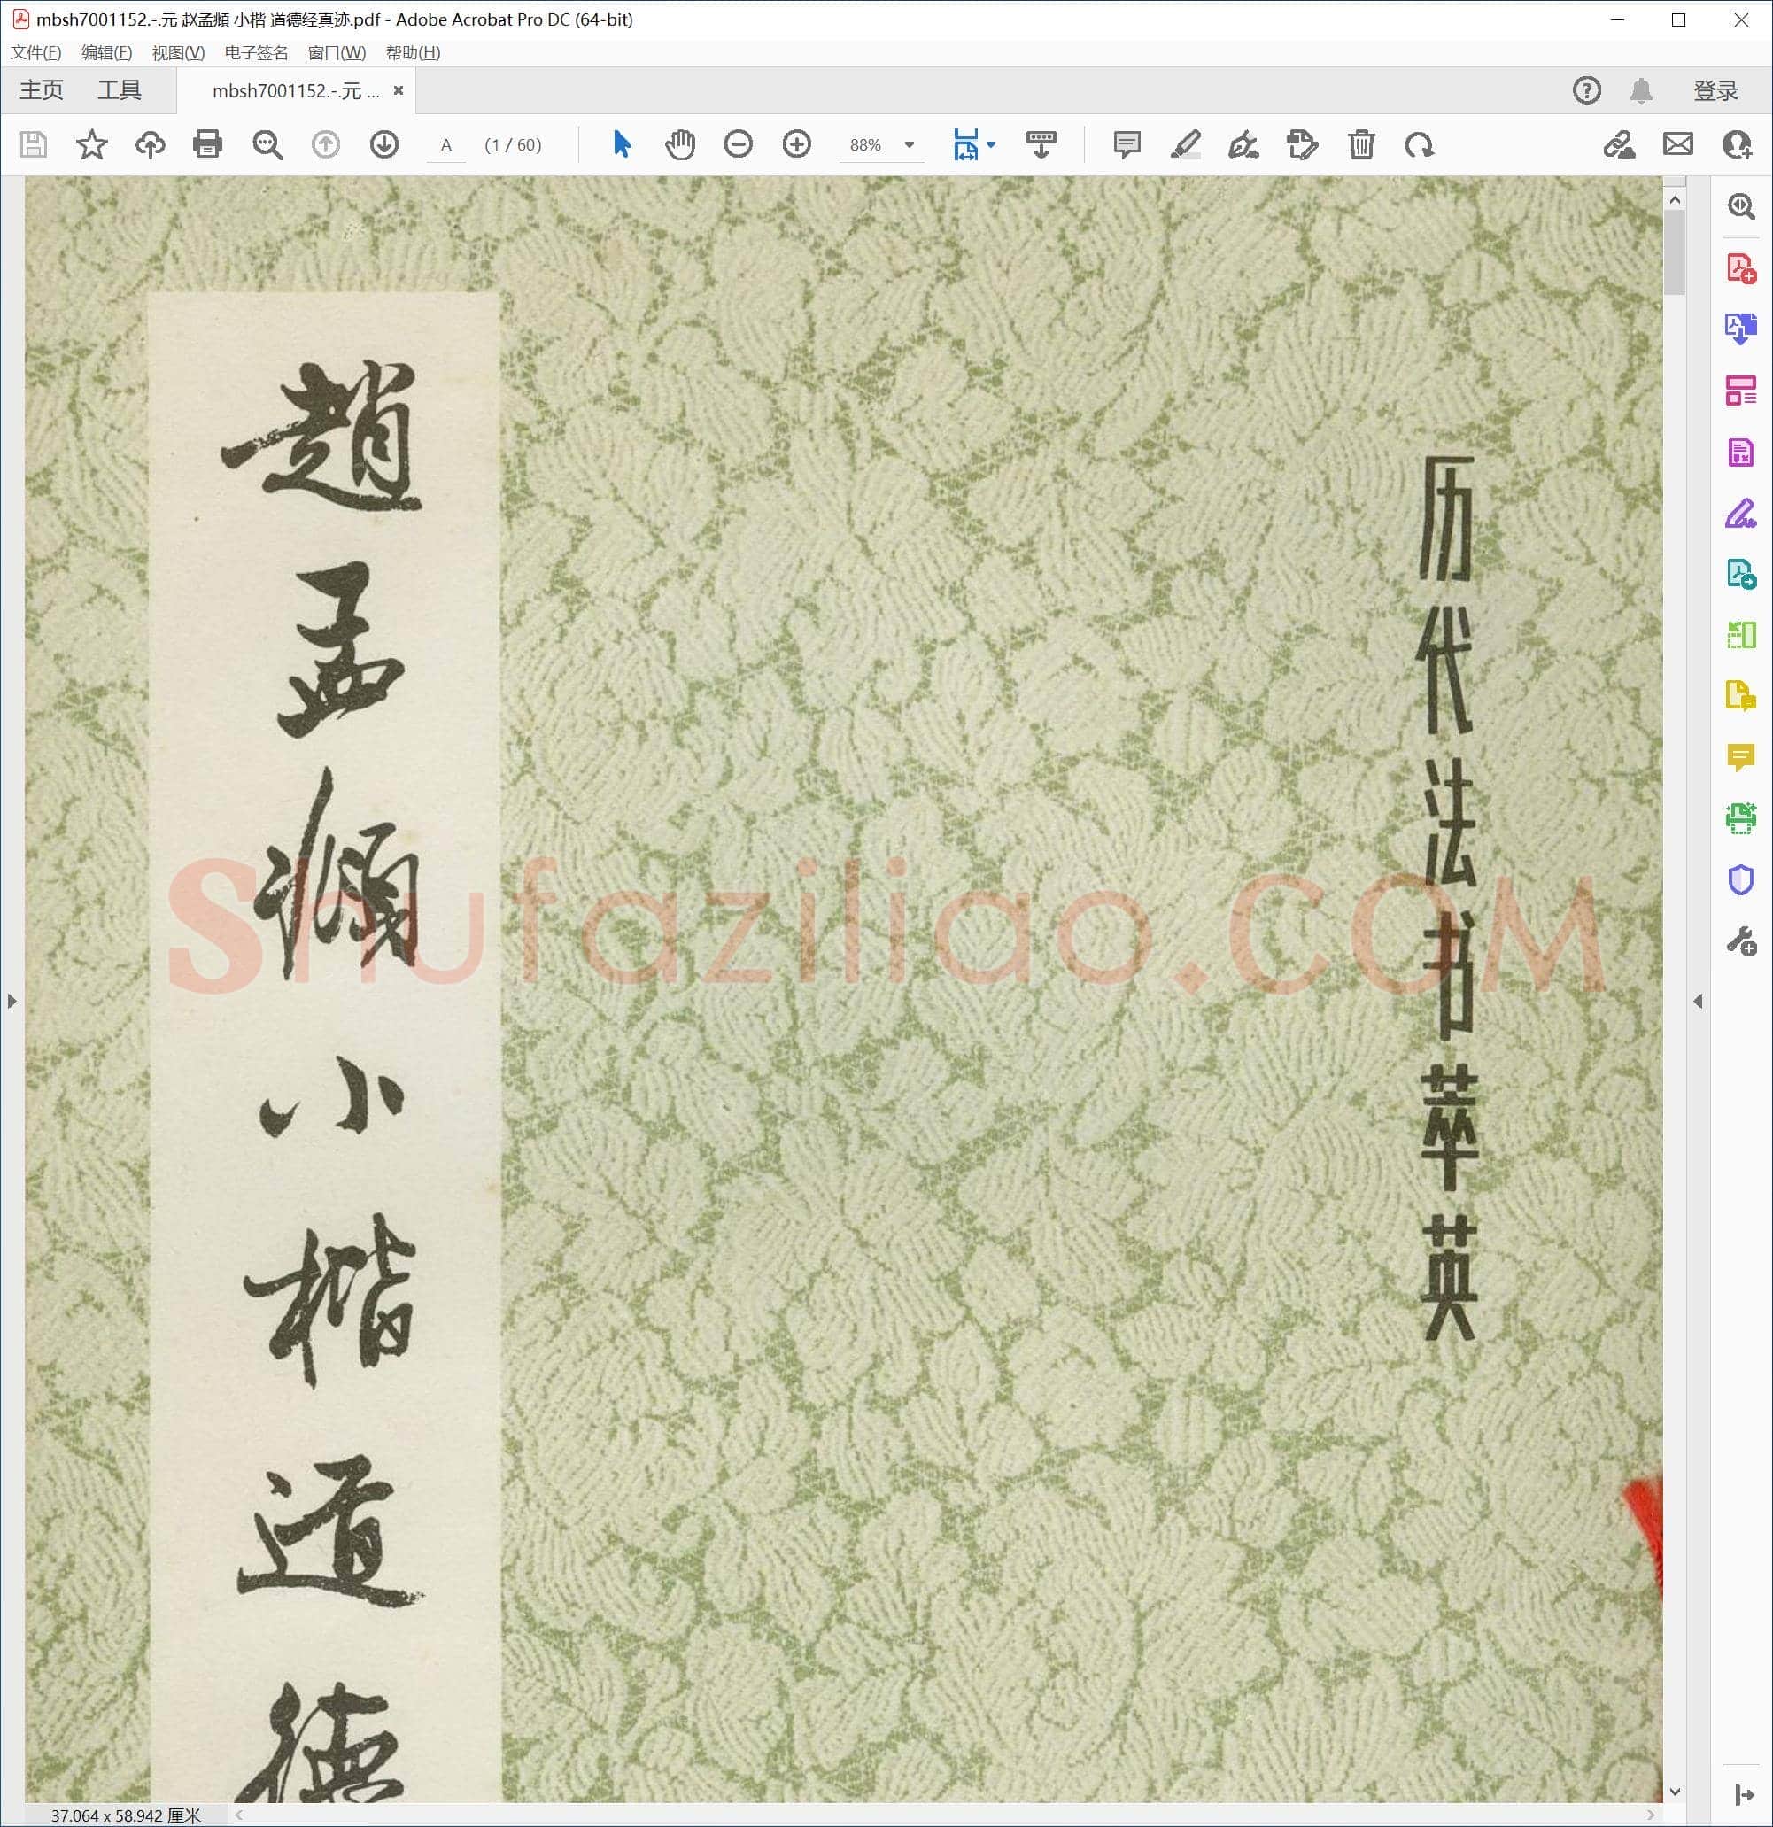Open the Find text magnifier tool

(267, 144)
